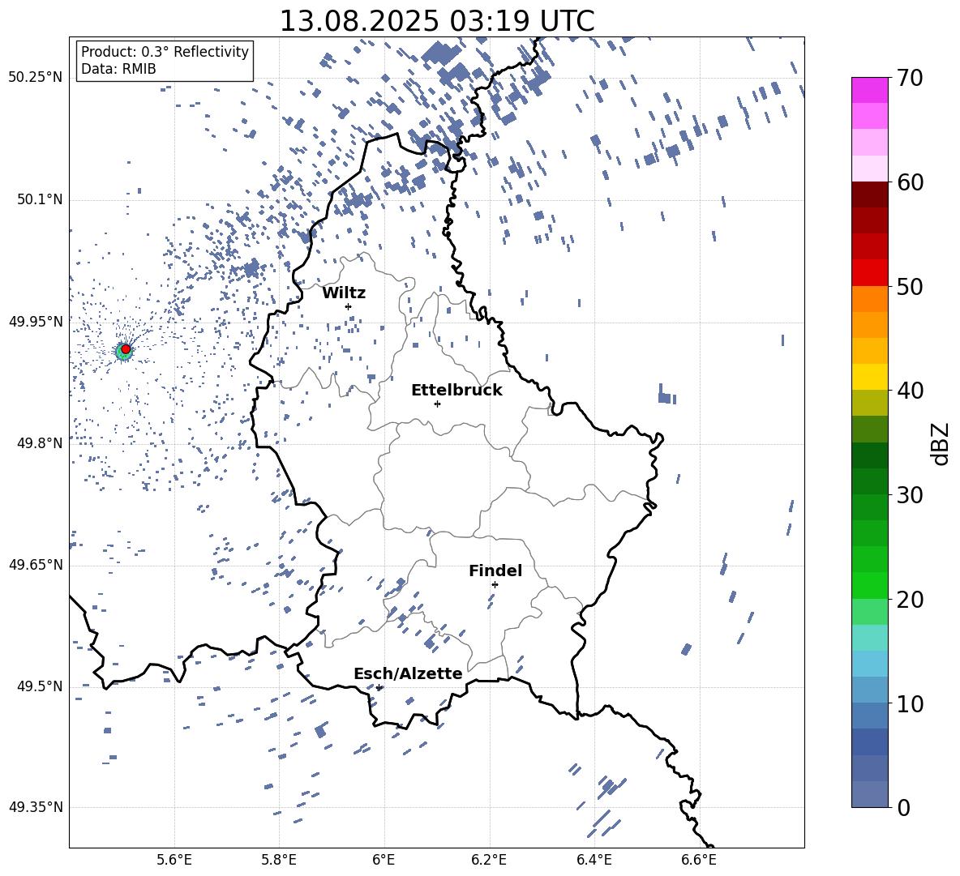The width and height of the screenshot is (960, 876).
Task: Click the Wiltz station label
Action: point(344,293)
